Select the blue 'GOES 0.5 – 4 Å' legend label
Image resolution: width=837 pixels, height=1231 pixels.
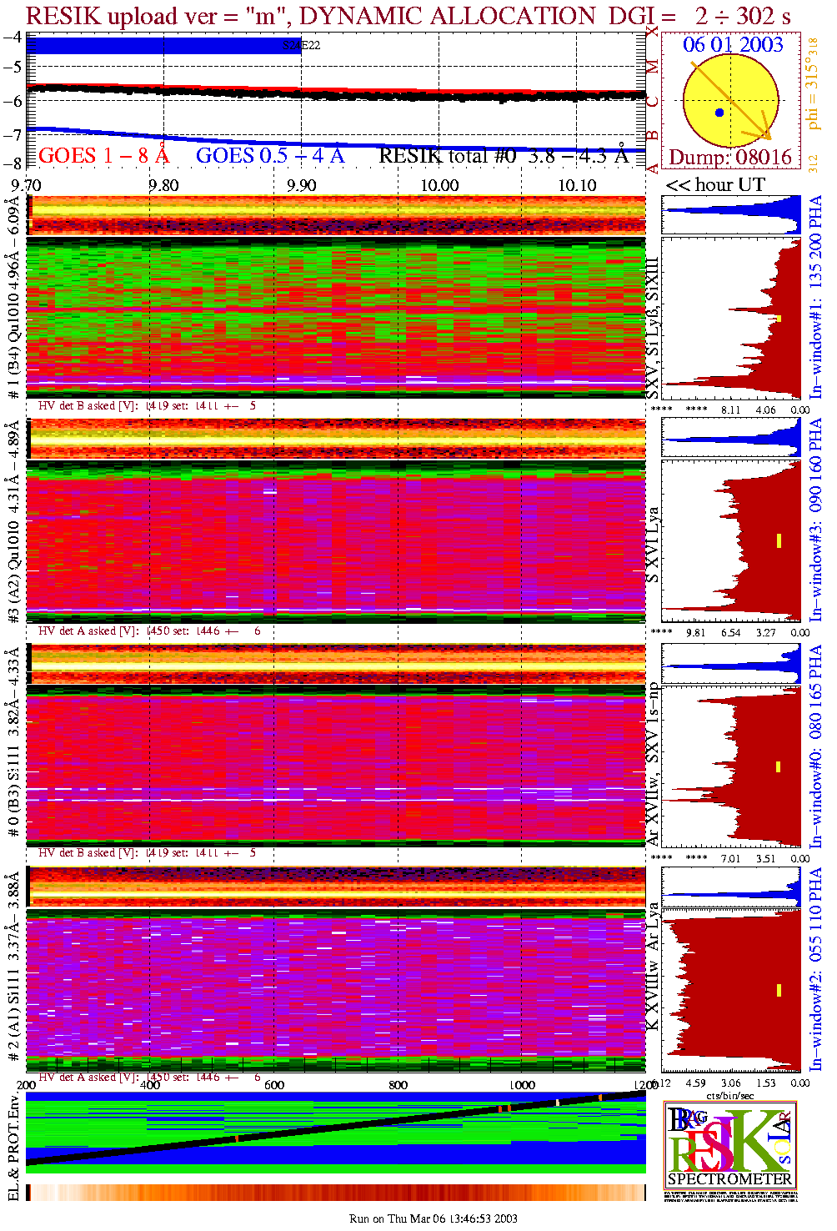coord(270,156)
